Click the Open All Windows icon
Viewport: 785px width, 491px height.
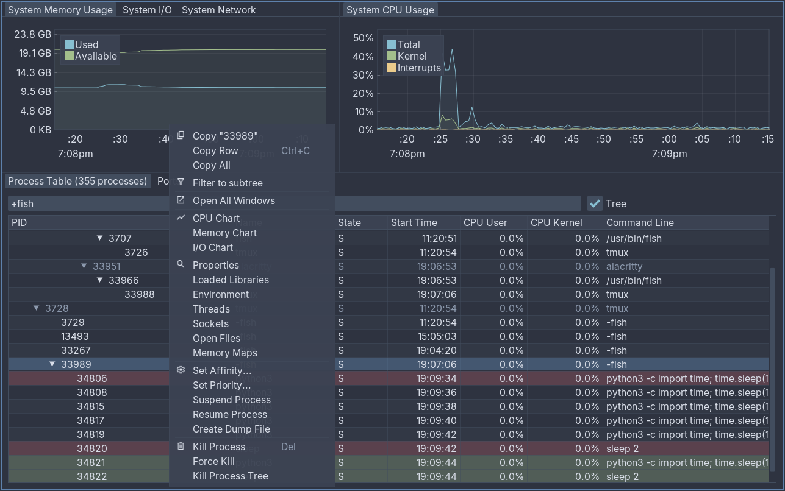point(181,200)
